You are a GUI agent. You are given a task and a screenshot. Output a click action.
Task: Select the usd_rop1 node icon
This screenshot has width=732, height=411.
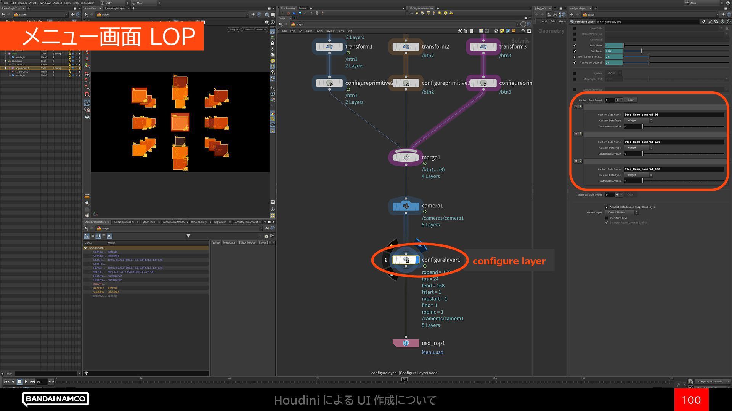[x=406, y=343]
